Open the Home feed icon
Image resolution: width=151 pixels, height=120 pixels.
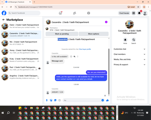pyautogui.click(x=60, y=13)
